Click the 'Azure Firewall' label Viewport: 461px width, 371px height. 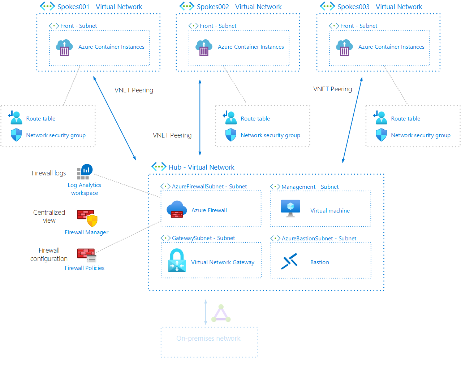(x=209, y=210)
